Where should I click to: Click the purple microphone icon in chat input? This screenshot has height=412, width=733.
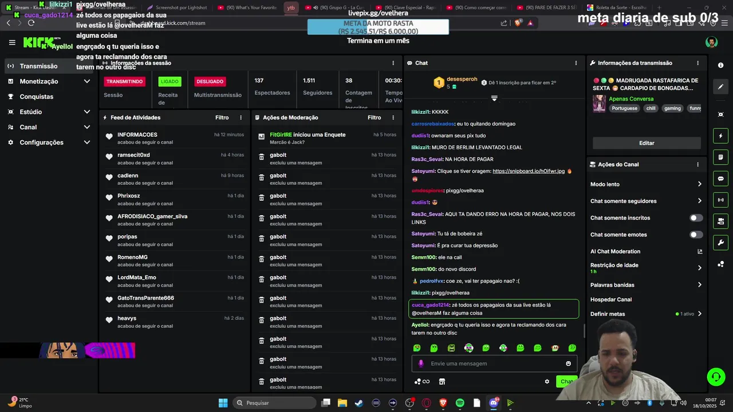(x=421, y=363)
